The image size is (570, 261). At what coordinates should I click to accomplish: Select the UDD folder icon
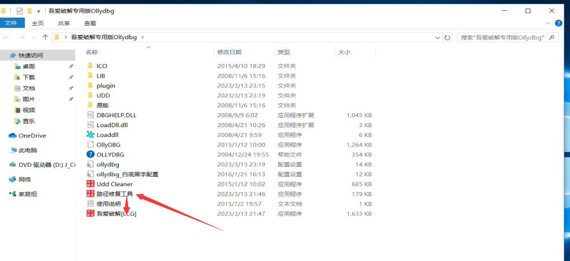[x=90, y=96]
